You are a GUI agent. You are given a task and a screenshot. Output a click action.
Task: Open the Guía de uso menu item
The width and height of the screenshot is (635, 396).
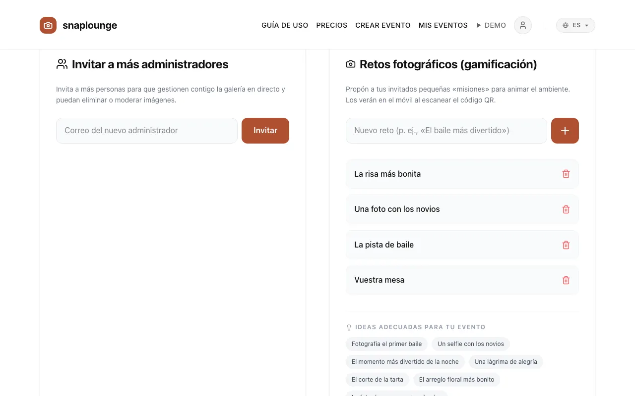click(285, 25)
